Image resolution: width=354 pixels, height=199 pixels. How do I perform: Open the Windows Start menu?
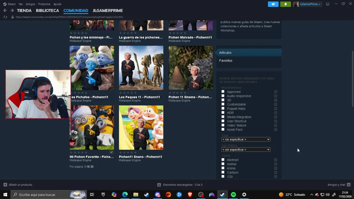[x=5, y=195]
